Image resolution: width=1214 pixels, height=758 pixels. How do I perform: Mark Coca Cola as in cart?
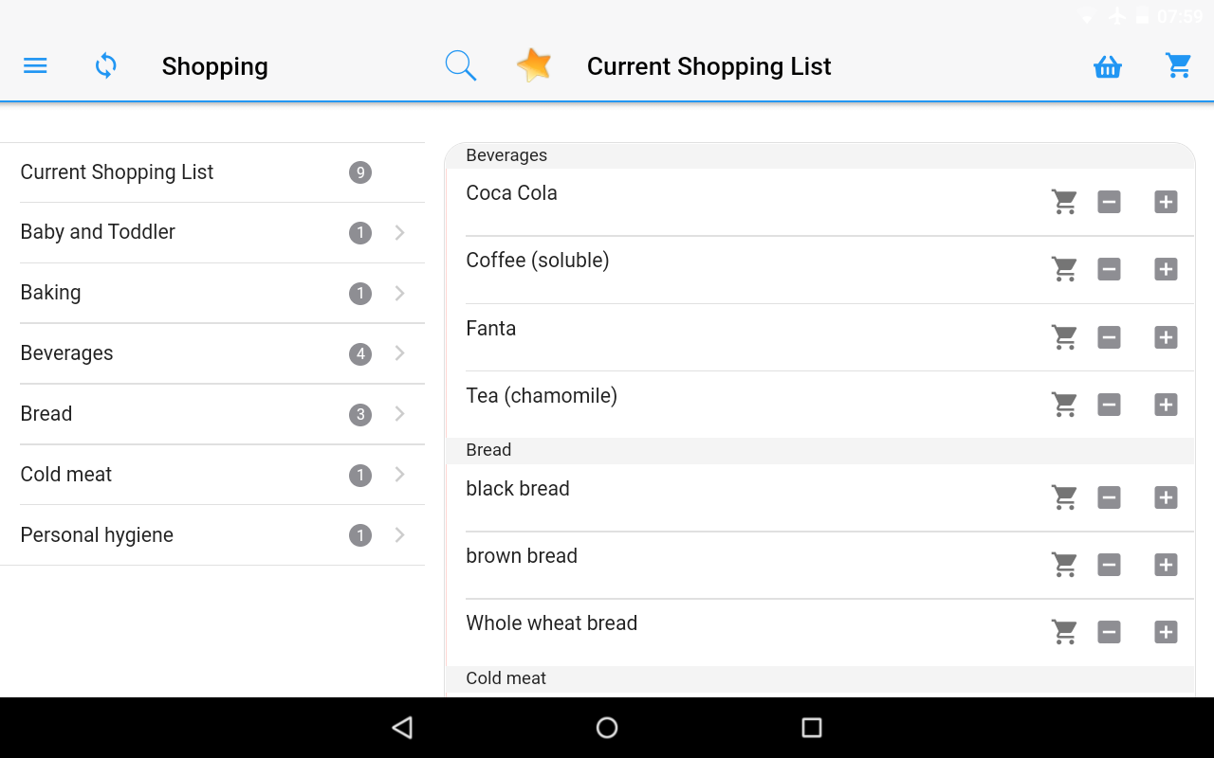[1064, 202]
